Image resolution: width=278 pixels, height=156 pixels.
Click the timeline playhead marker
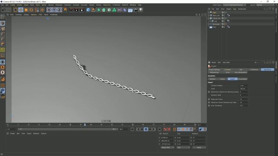pos(85,125)
